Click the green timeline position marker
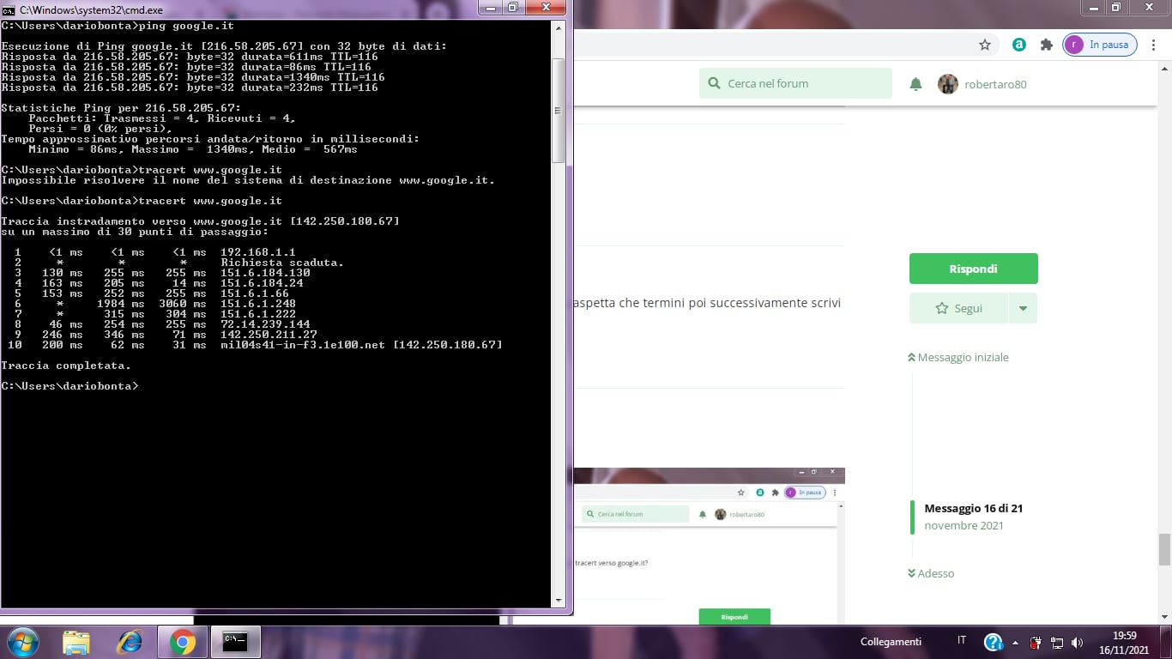 (912, 517)
